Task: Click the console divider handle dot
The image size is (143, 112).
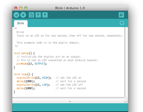Action: click(x=70, y=102)
